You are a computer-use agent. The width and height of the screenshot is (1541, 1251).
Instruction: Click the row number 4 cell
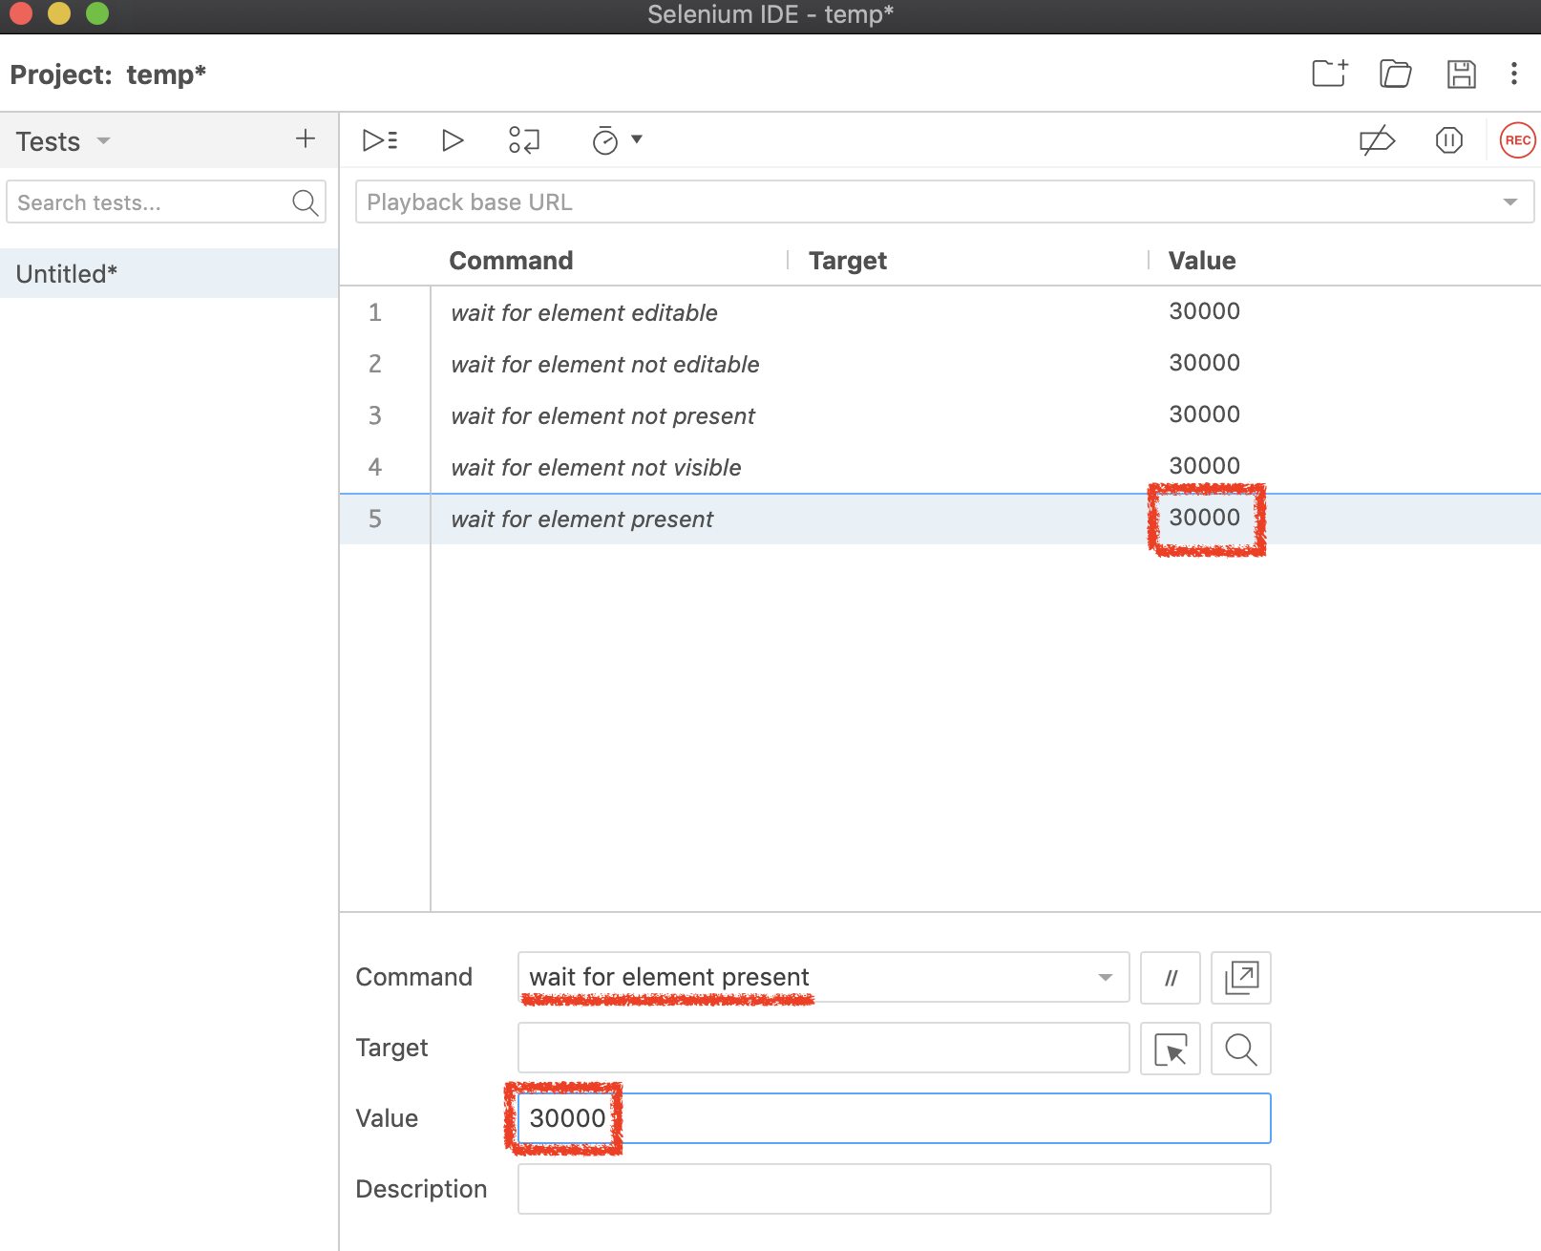[375, 467]
